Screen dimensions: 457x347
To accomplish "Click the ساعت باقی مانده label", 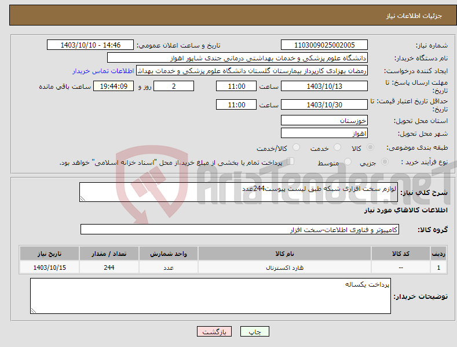I will pos(65,86).
